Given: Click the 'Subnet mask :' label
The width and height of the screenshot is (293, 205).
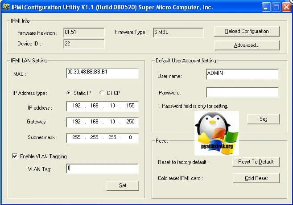Looking at the screenshot, I should pyautogui.click(x=42, y=137).
